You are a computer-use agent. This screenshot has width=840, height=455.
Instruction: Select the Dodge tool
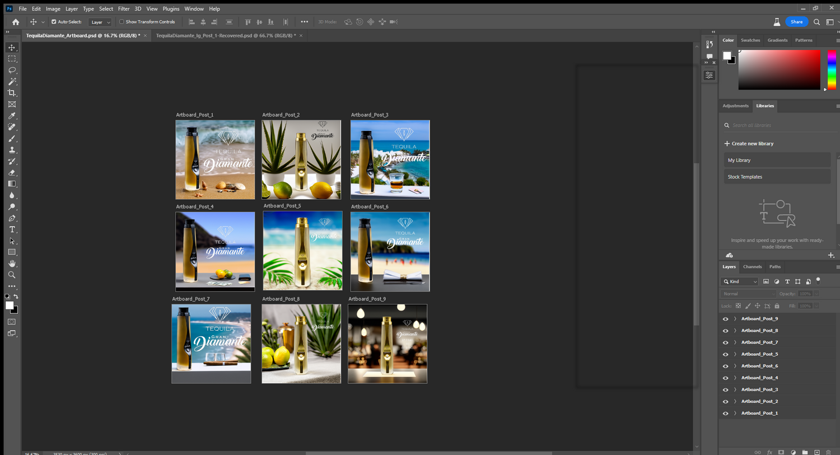coord(12,207)
